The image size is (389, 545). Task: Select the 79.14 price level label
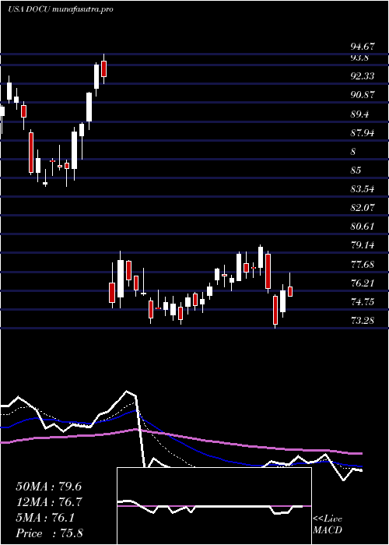[x=363, y=246]
